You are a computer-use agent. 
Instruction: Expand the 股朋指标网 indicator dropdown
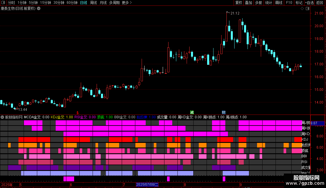click(x=2, y=117)
